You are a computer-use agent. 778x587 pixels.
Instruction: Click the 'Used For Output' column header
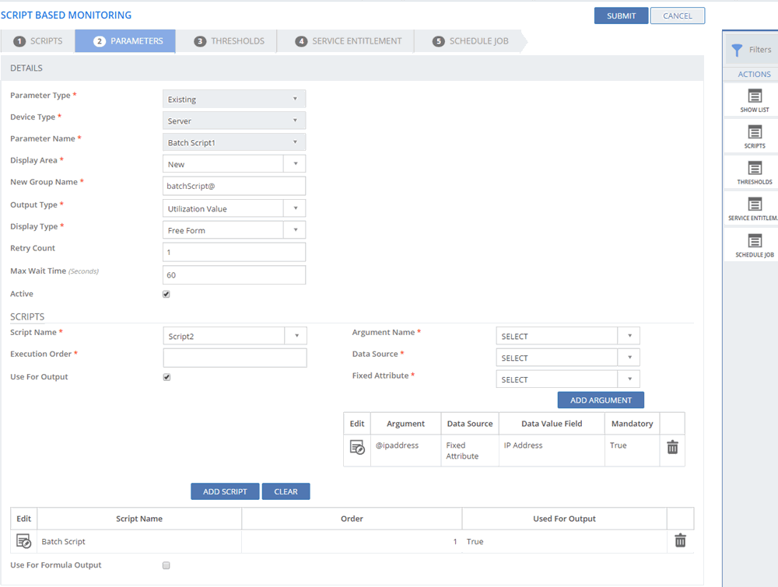(x=564, y=519)
